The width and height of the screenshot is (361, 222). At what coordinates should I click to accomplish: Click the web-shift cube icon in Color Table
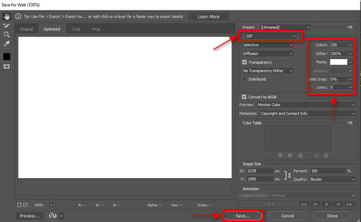[x=290, y=156]
